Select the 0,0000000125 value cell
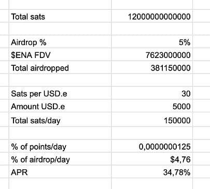The height and width of the screenshot is (189, 210). click(x=152, y=146)
